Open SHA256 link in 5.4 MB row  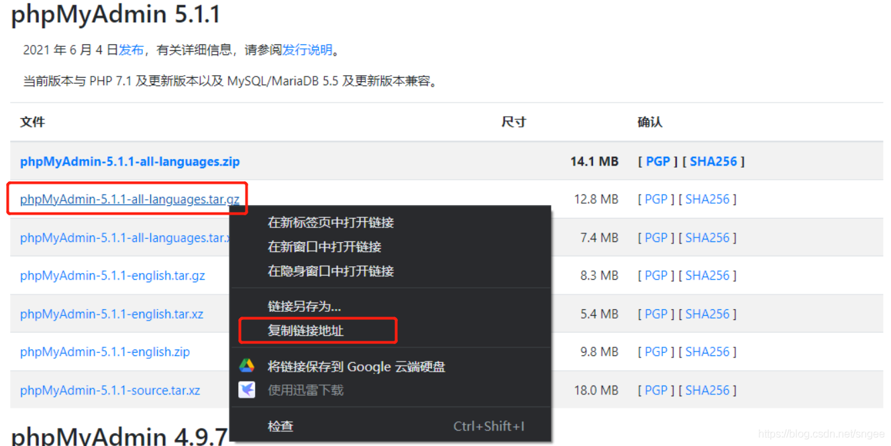pos(707,314)
